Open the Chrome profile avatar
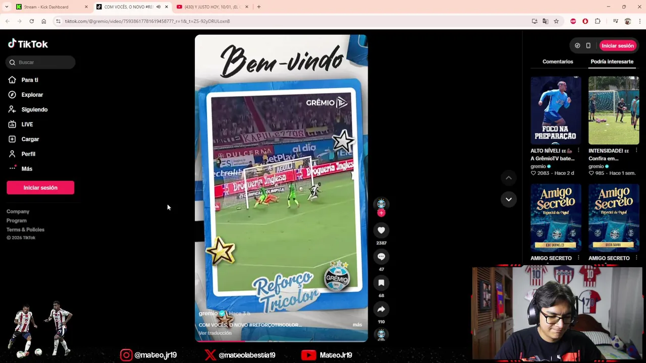 627,21
